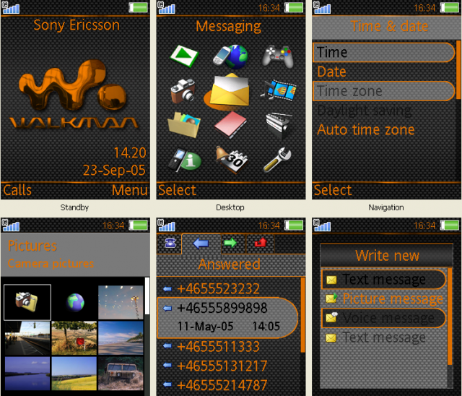Viewport: 462px width, 396px height.
Task: Select the Time zone entry
Action: (x=383, y=91)
